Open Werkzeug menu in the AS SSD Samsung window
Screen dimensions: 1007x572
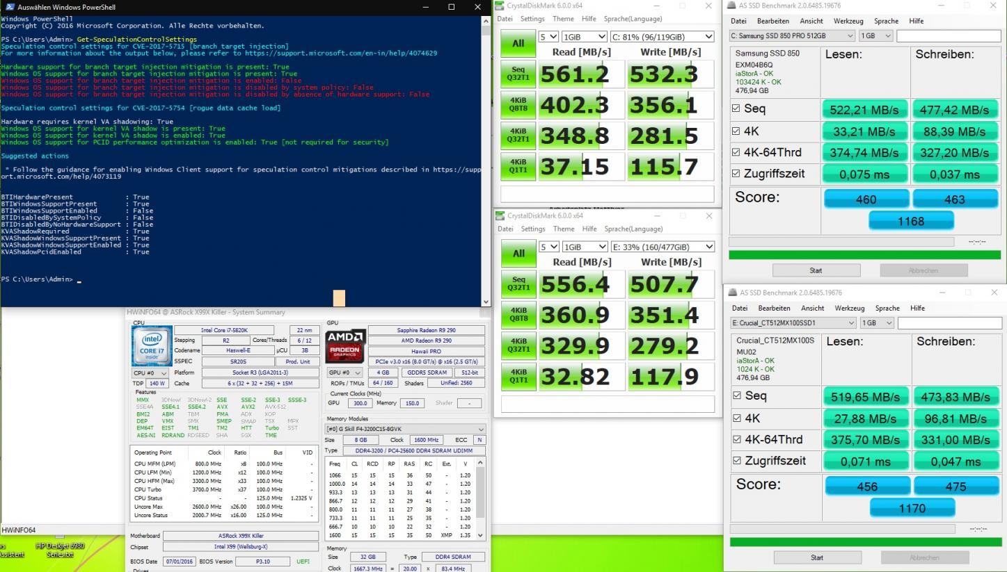(x=849, y=21)
